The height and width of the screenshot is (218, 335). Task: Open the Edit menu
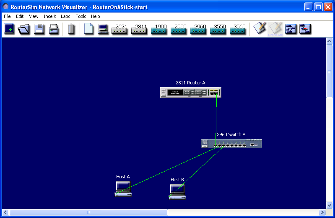point(20,16)
